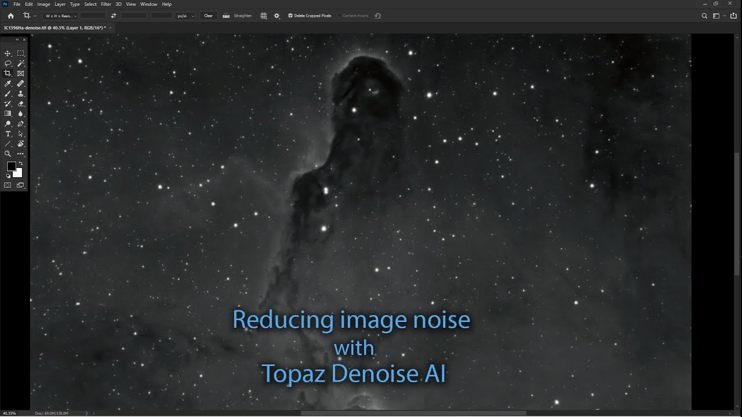Select the Move tool
This screenshot has height=417, width=742.
click(x=8, y=53)
